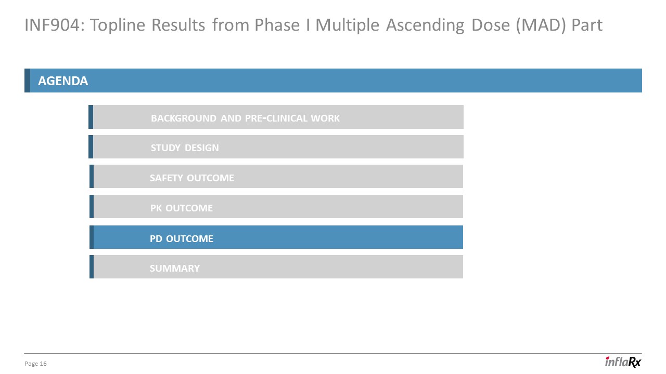Jump to the PK Outcome section
This screenshot has width=666, height=374.
182,208
